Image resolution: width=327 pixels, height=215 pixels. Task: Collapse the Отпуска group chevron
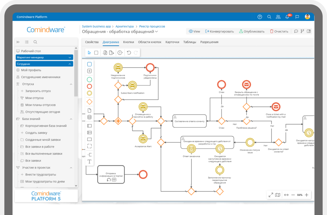[71, 84]
